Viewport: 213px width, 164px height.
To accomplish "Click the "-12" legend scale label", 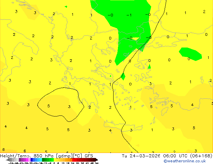I will [x=45, y=163].
